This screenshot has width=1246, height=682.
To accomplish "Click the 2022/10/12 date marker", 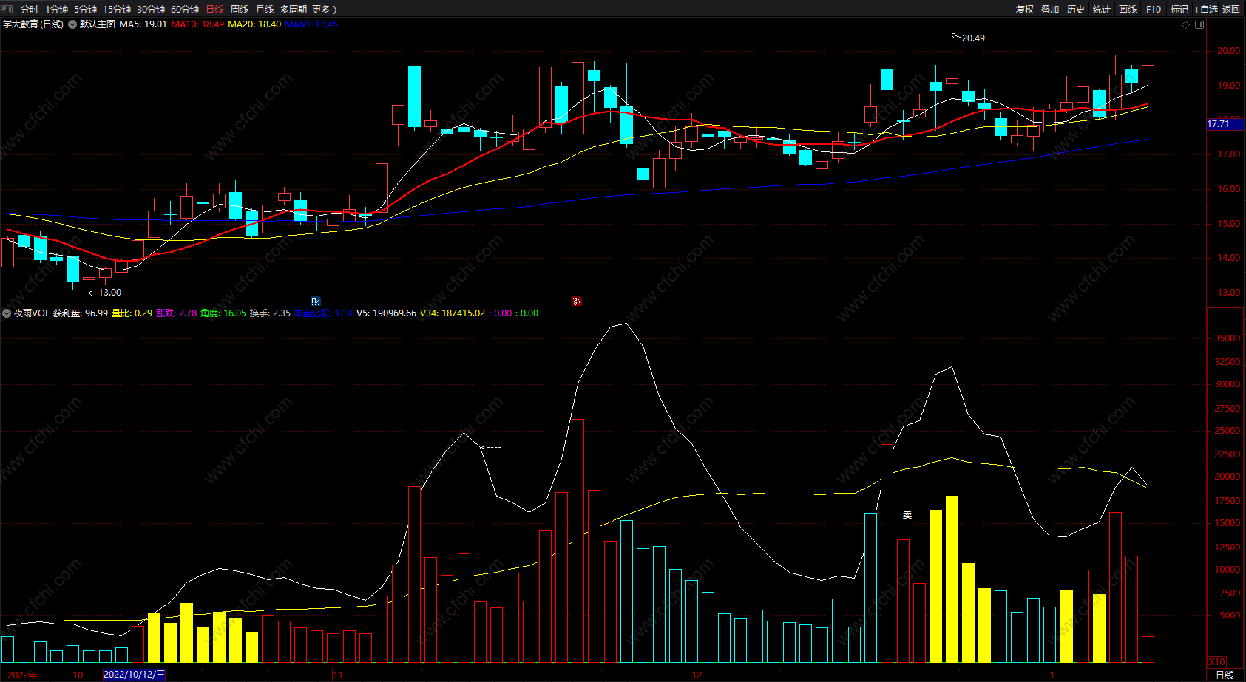I will coord(134,675).
